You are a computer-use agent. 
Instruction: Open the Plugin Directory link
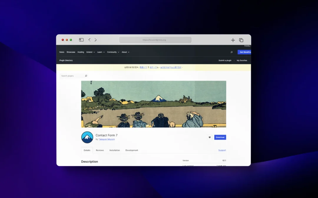point(66,60)
